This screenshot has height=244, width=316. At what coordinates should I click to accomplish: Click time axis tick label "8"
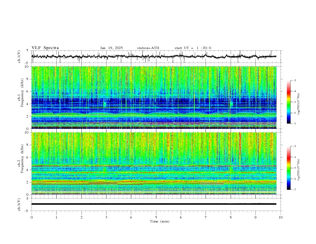231,217
